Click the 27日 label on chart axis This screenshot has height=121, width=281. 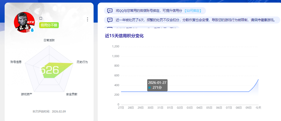[121, 108]
